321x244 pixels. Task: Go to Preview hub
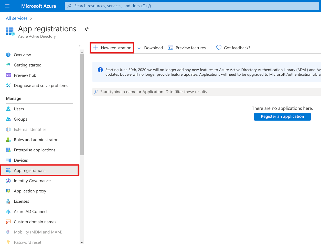pos(25,75)
